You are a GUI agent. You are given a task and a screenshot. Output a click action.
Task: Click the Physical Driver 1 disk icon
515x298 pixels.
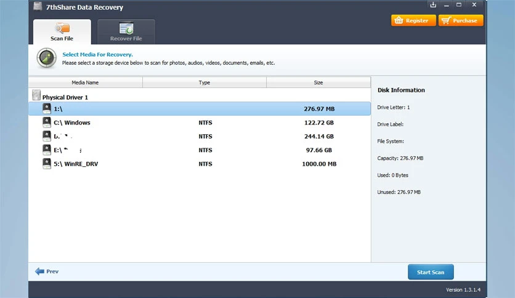tap(36, 95)
